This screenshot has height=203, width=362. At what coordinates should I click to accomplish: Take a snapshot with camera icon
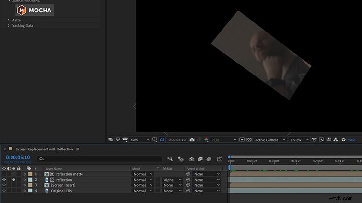point(192,139)
